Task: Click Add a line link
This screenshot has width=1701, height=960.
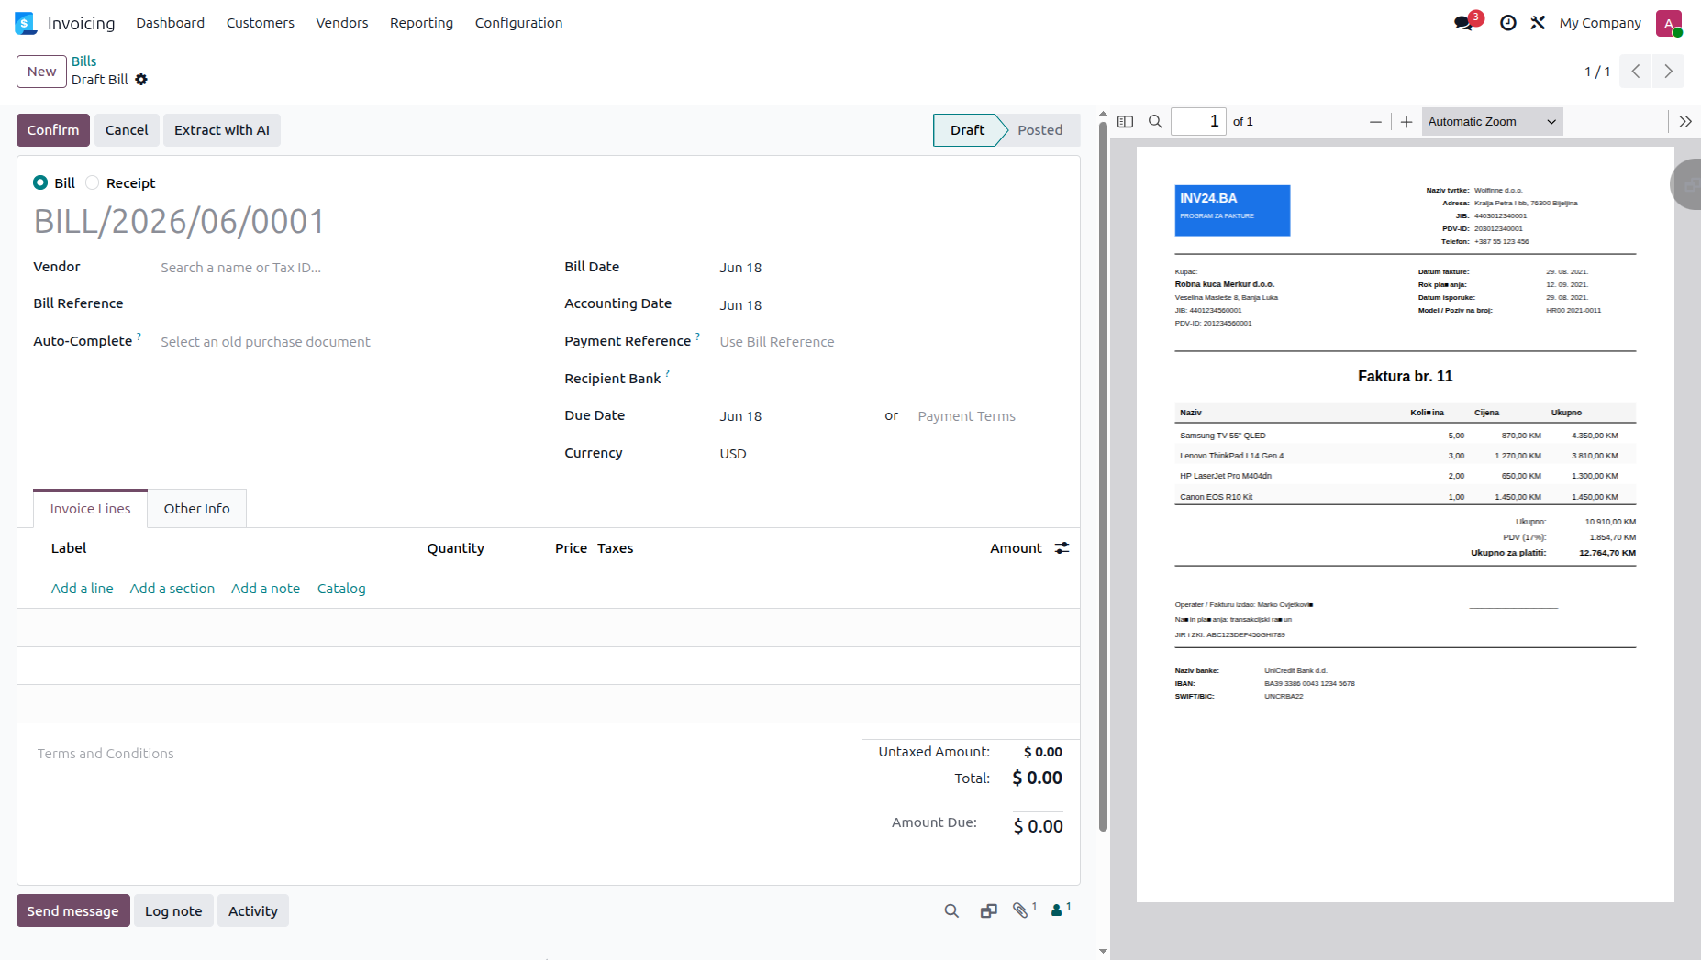Action: point(83,589)
